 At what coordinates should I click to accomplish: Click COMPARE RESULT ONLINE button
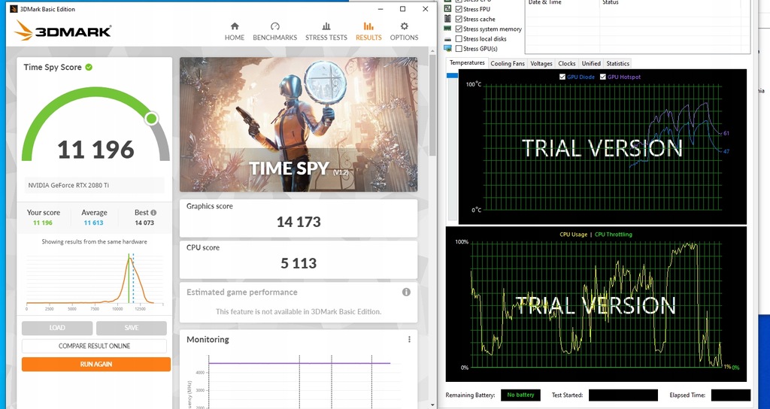[94, 346]
